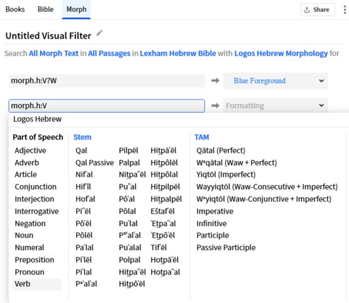Open the empty Formatting dropdown
The height and width of the screenshot is (303, 349).
(x=275, y=105)
